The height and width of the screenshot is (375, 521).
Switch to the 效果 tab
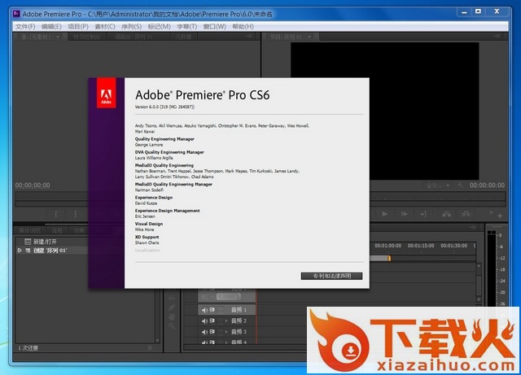[x=79, y=230]
